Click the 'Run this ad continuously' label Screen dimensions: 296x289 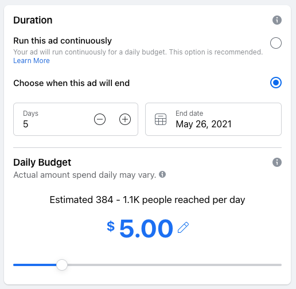[x=63, y=41]
